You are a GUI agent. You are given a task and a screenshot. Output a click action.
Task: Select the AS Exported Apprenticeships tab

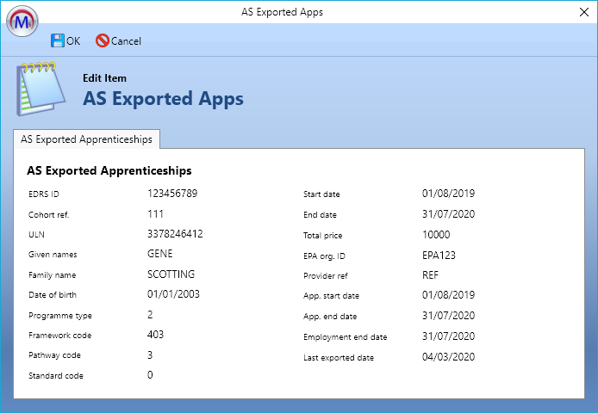(x=87, y=139)
